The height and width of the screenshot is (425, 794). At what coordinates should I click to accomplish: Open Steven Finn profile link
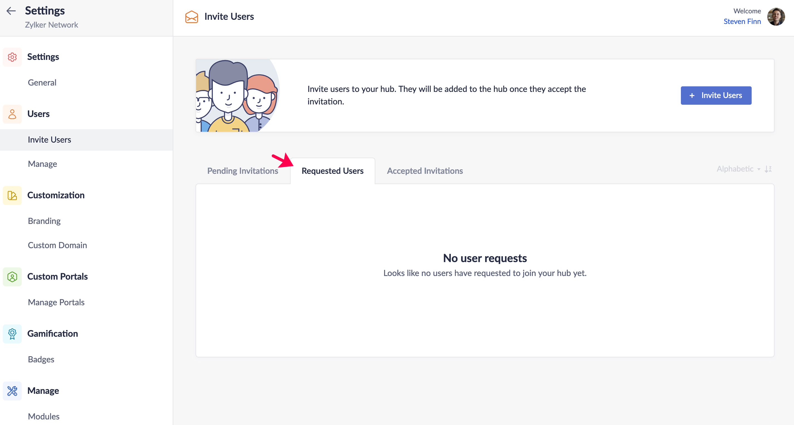tap(742, 21)
